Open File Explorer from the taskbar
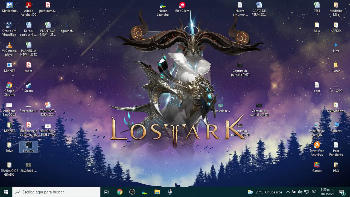The image size is (350, 197). point(157,192)
